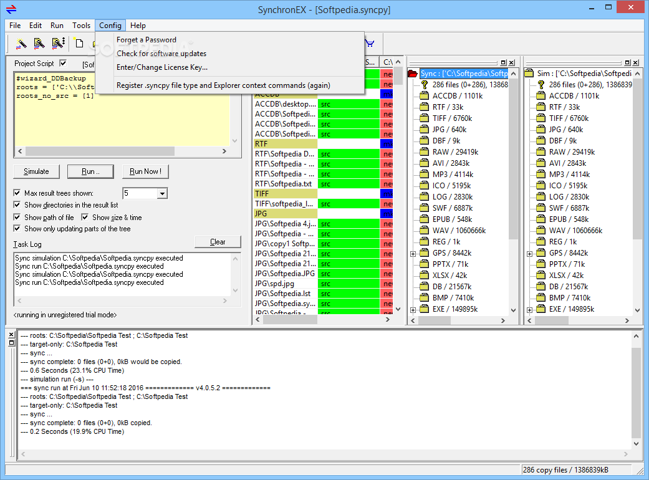Click the ACCDB folder icon in the Sync tree

[x=425, y=95]
